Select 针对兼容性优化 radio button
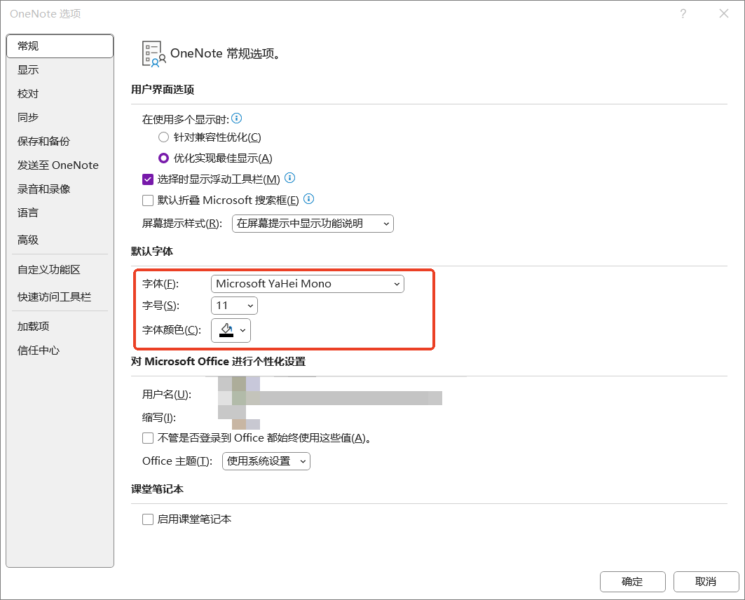The height and width of the screenshot is (600, 745). pos(163,137)
